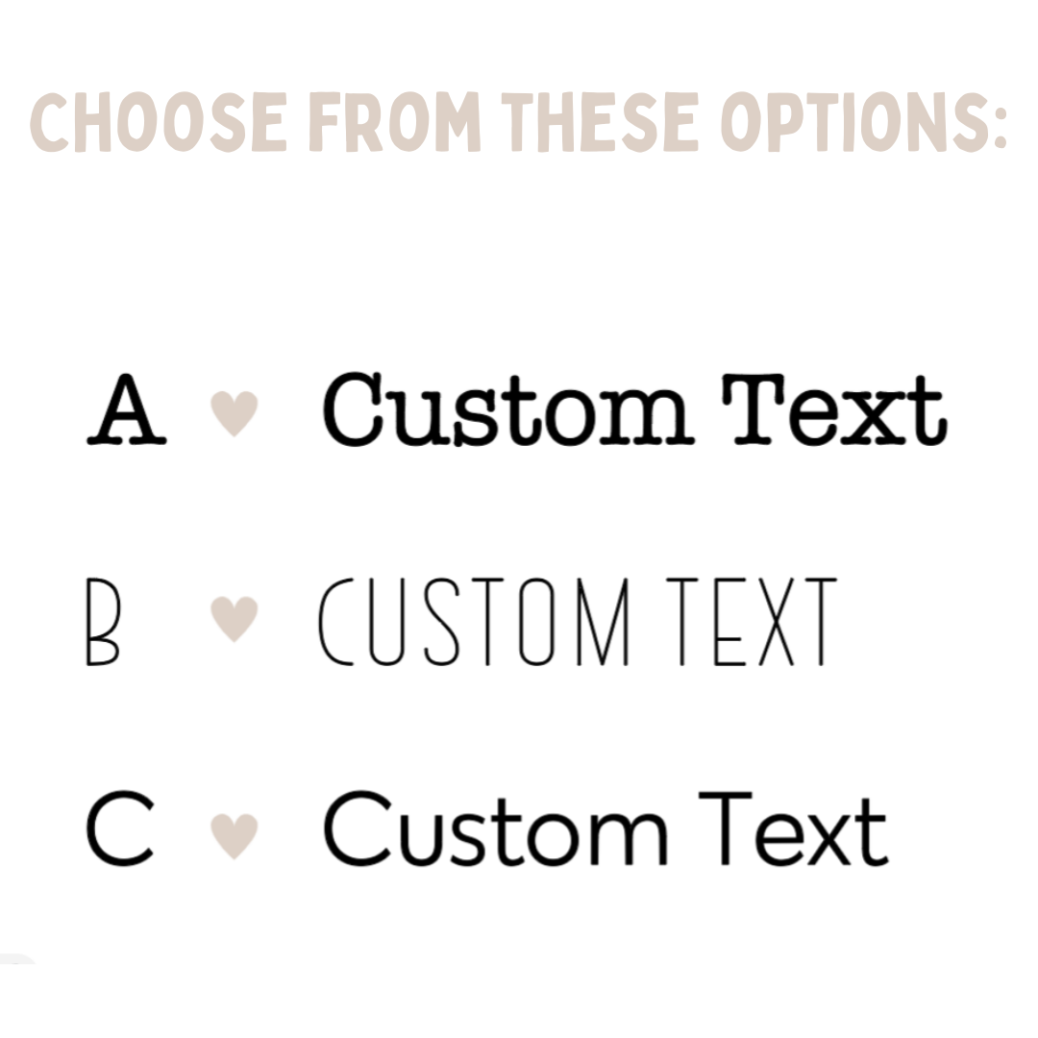The height and width of the screenshot is (1038, 1038).
Task: Click the word Text in option C
Action: click(x=794, y=828)
